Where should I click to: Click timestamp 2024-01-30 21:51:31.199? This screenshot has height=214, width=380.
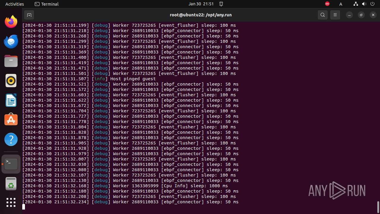click(56, 25)
